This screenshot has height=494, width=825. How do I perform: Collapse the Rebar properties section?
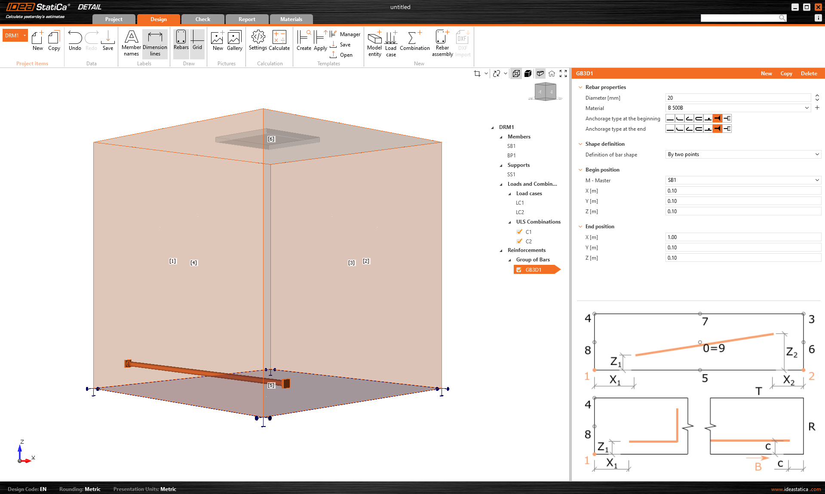(580, 87)
